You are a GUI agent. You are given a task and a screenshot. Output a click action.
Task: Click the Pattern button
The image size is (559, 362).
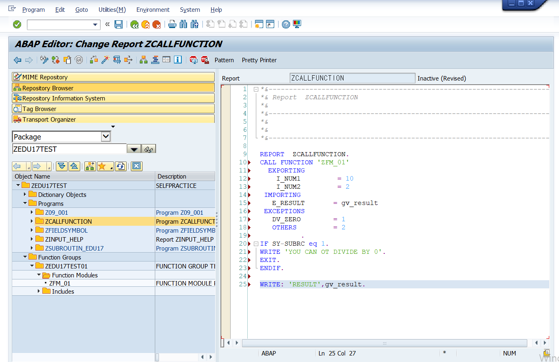224,60
